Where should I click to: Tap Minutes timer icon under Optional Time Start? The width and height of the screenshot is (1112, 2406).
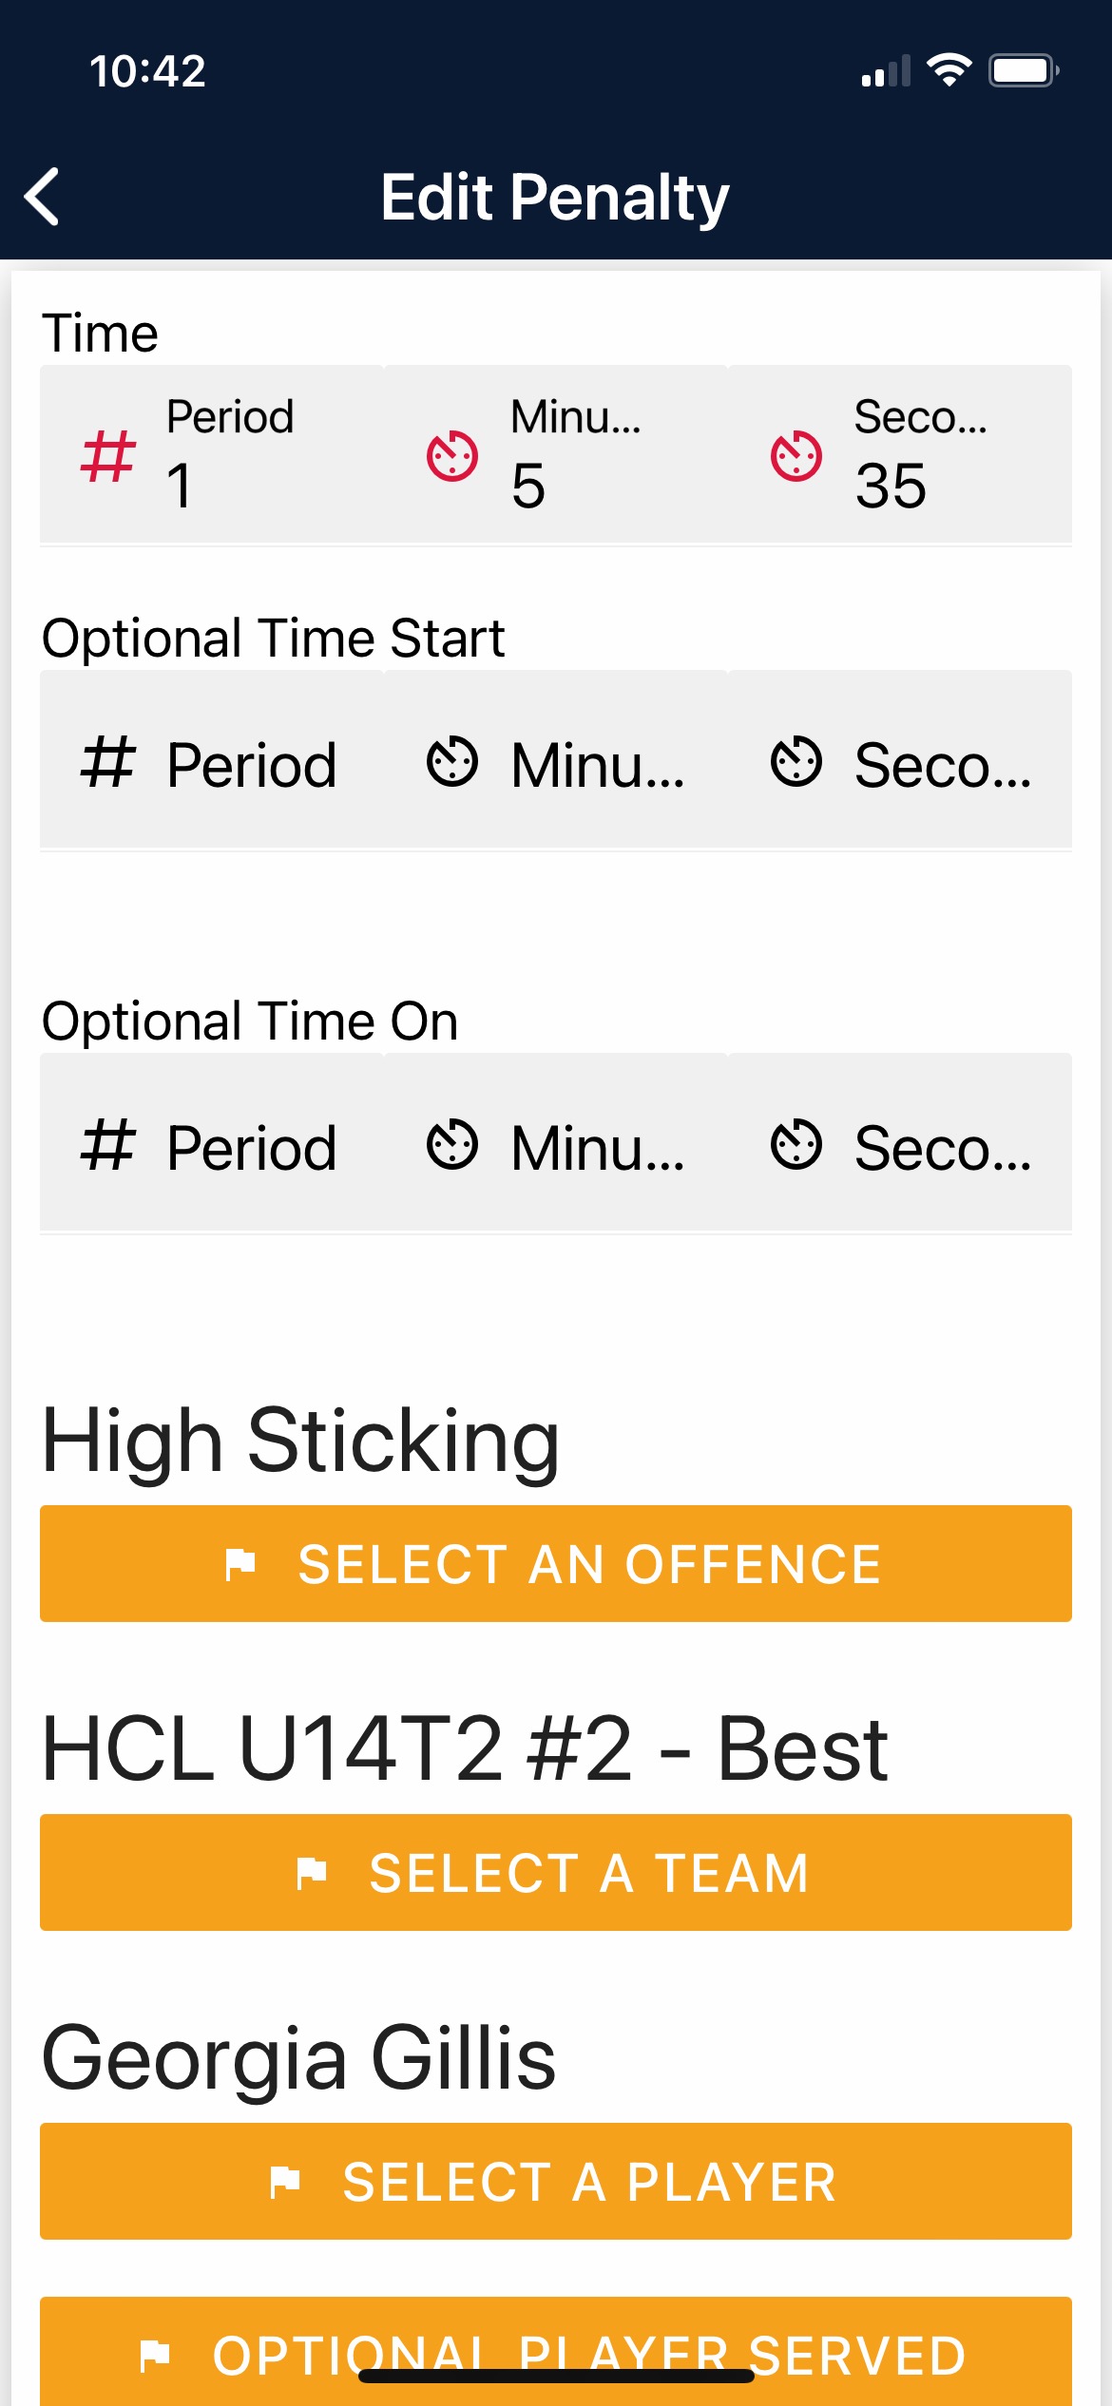coord(452,762)
